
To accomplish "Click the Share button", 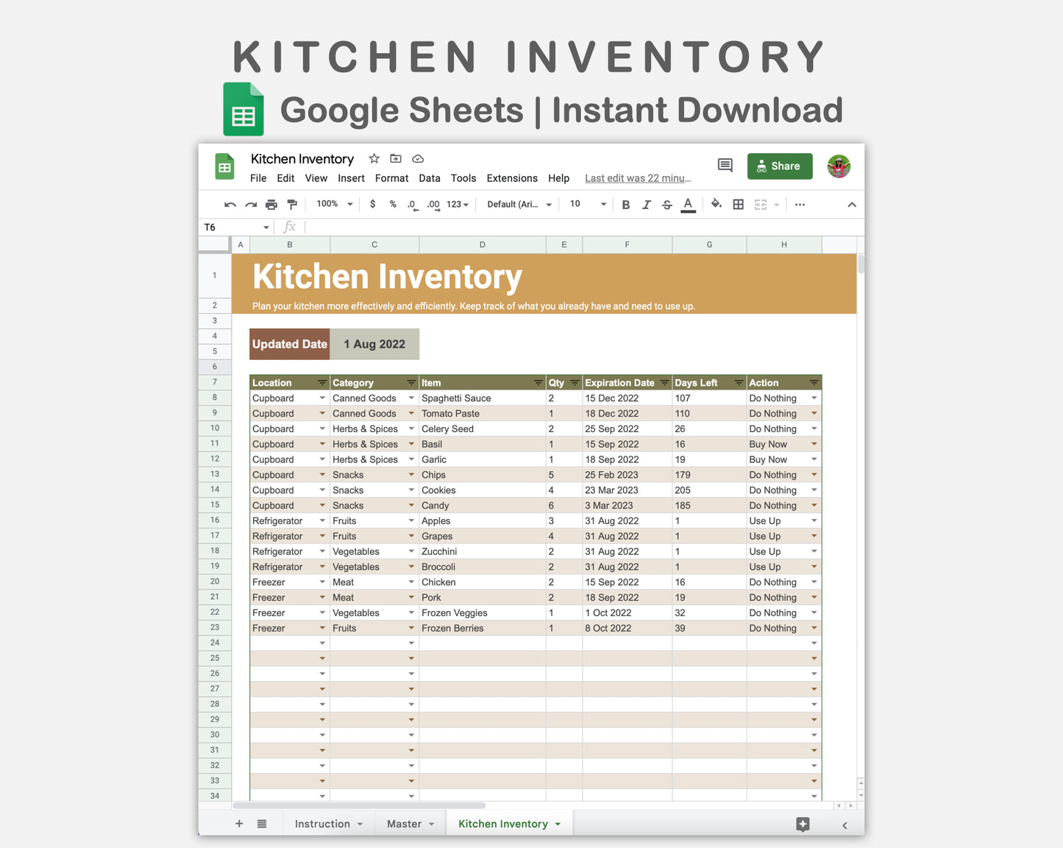I will [x=779, y=166].
